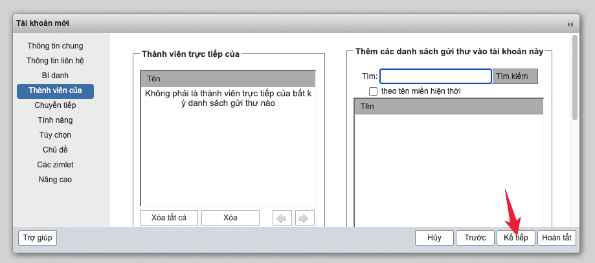Click the dialog's vertical scrollbar
Image resolution: width=595 pixels, height=263 pixels.
[x=574, y=78]
